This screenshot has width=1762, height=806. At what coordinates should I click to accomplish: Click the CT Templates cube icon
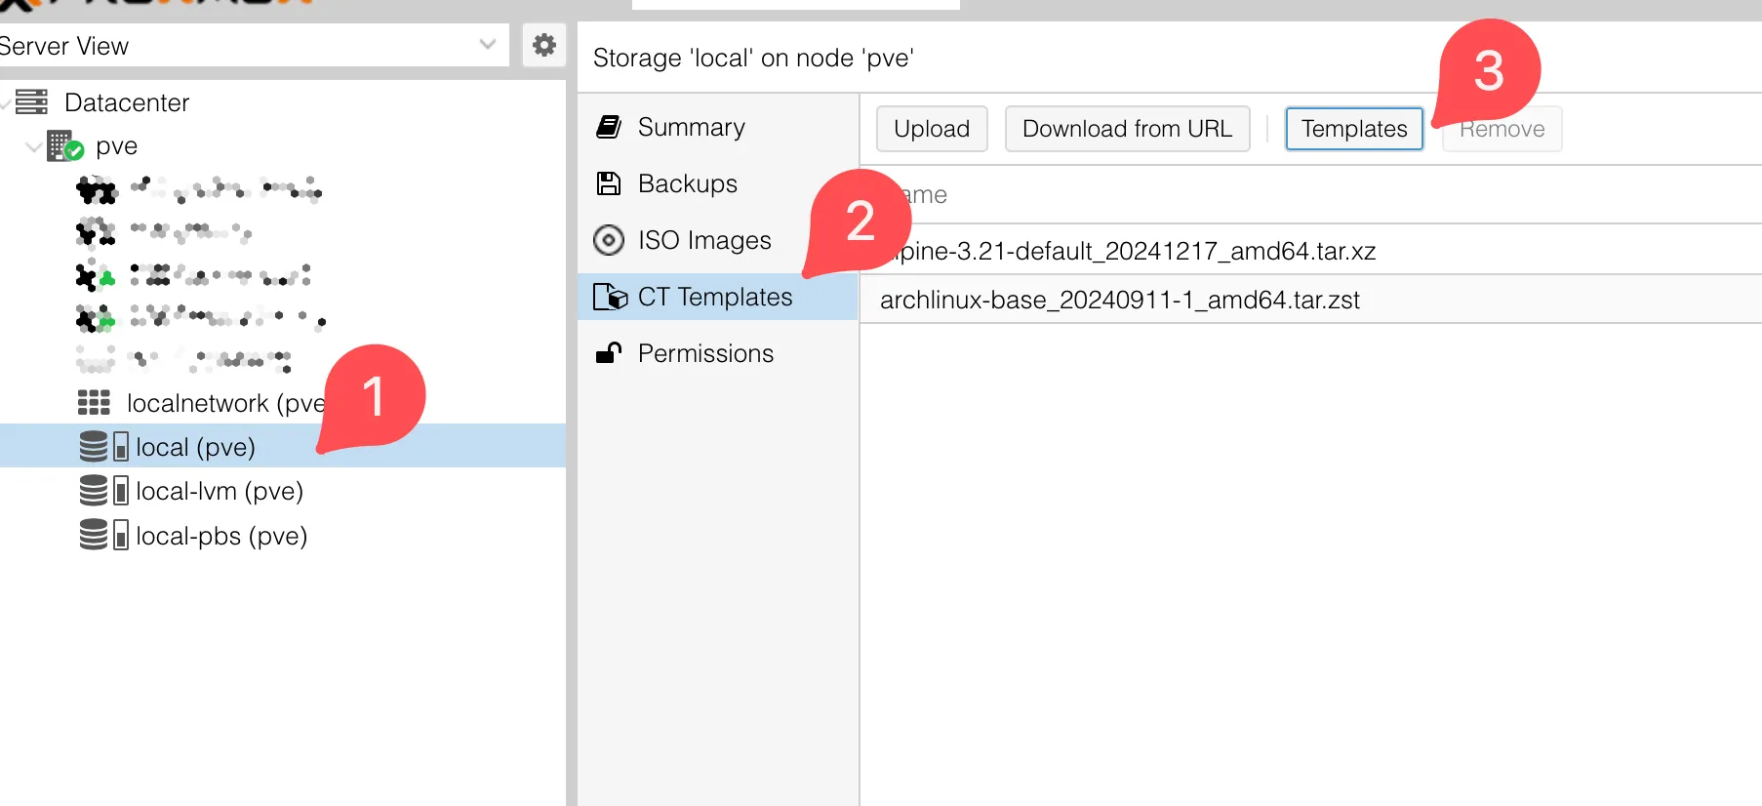pos(611,297)
